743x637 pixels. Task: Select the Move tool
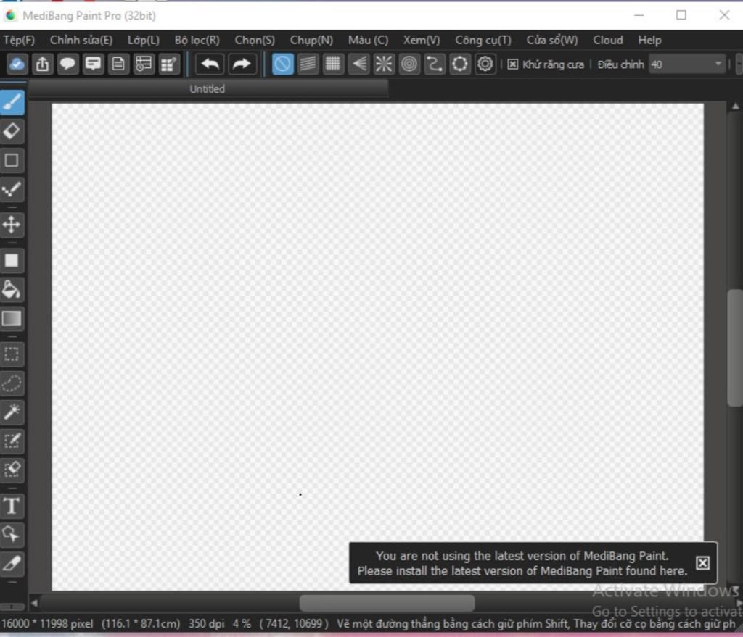tap(12, 225)
